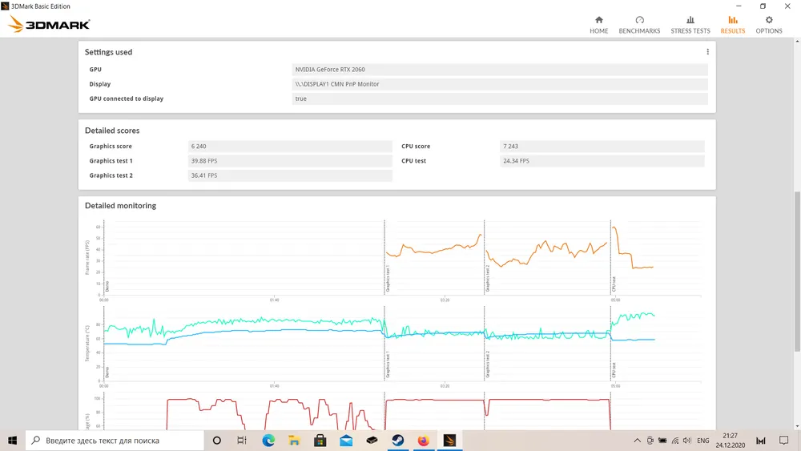Click the GPU name value field
This screenshot has width=801, height=451.
coord(500,70)
